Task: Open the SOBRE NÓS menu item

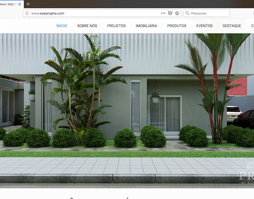Action: (87, 26)
